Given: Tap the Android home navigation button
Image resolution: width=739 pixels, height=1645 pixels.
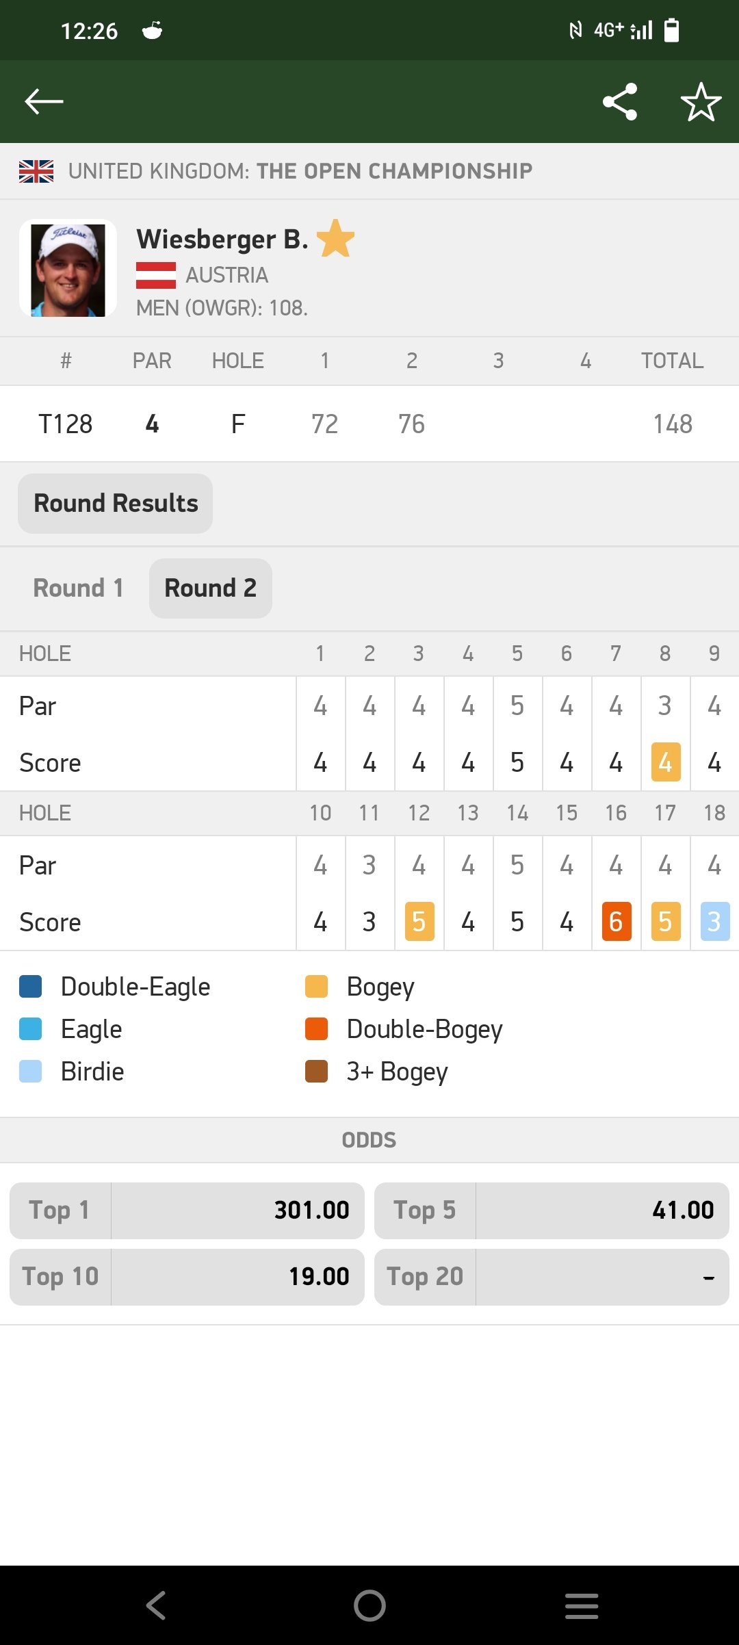Looking at the screenshot, I should pyautogui.click(x=369, y=1605).
